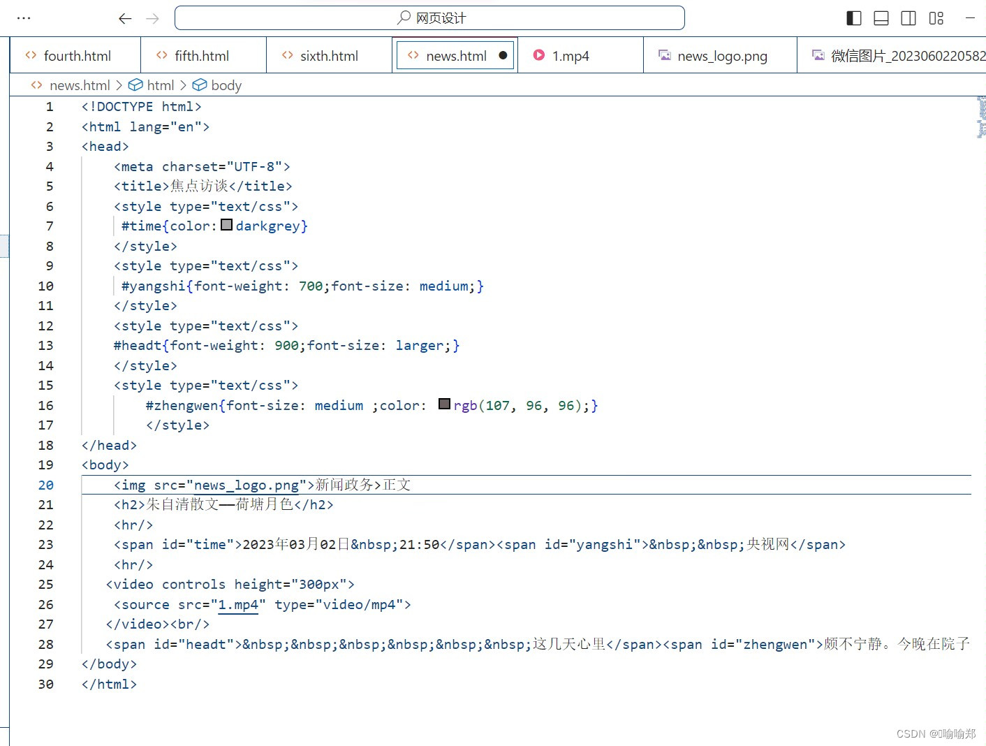Screen dimensions: 986x746
Task: Click the 网页设计 command search box
Action: [x=429, y=18]
